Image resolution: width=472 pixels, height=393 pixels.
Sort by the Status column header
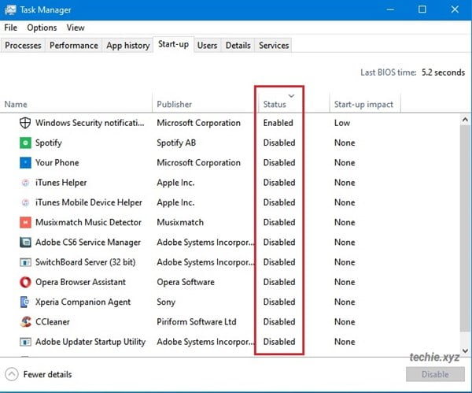[275, 104]
